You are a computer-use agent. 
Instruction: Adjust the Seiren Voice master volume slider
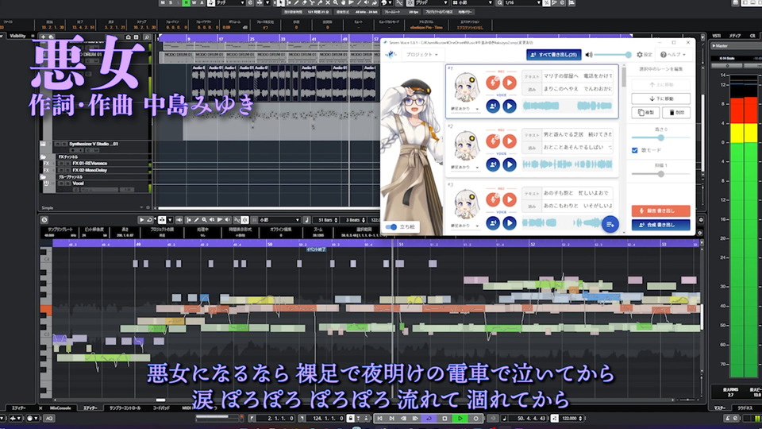click(x=612, y=55)
